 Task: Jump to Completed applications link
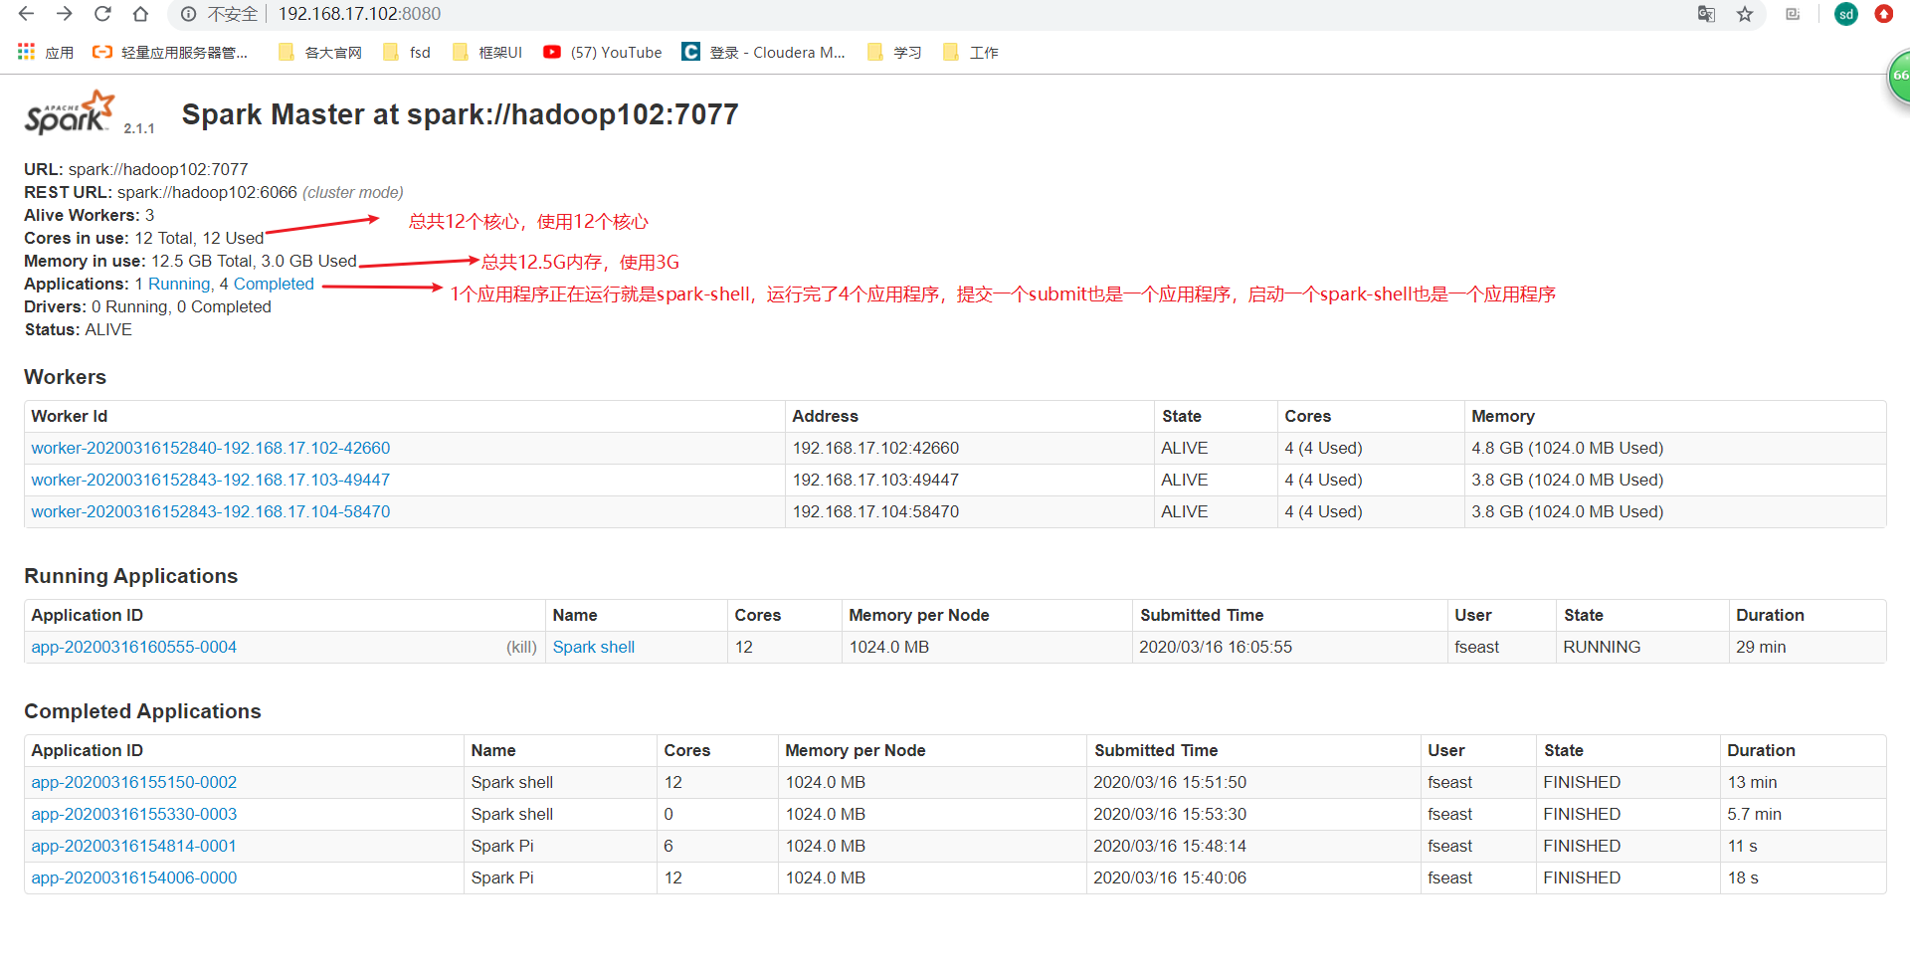click(x=274, y=284)
